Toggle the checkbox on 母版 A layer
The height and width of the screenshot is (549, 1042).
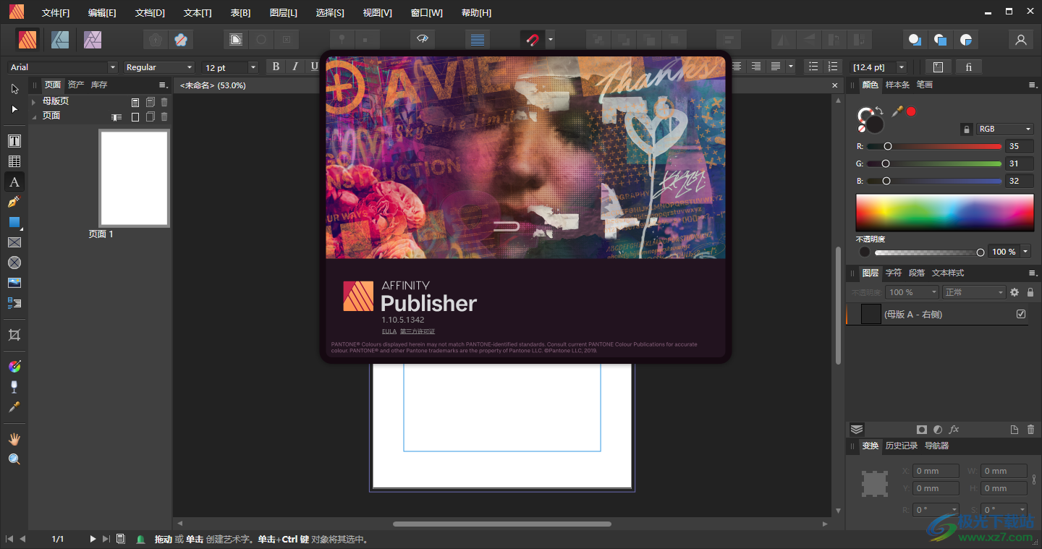coord(1021,314)
